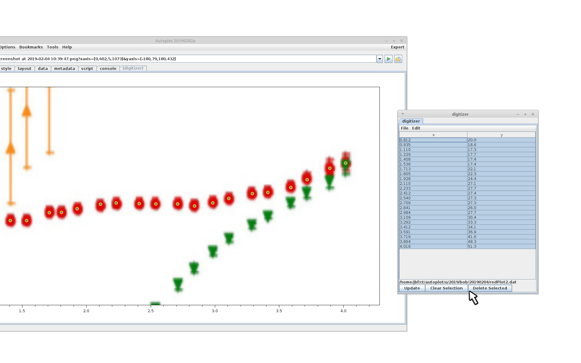This screenshot has width=581, height=363.
Task: Select the table cell 2.709
Action: tap(433, 203)
